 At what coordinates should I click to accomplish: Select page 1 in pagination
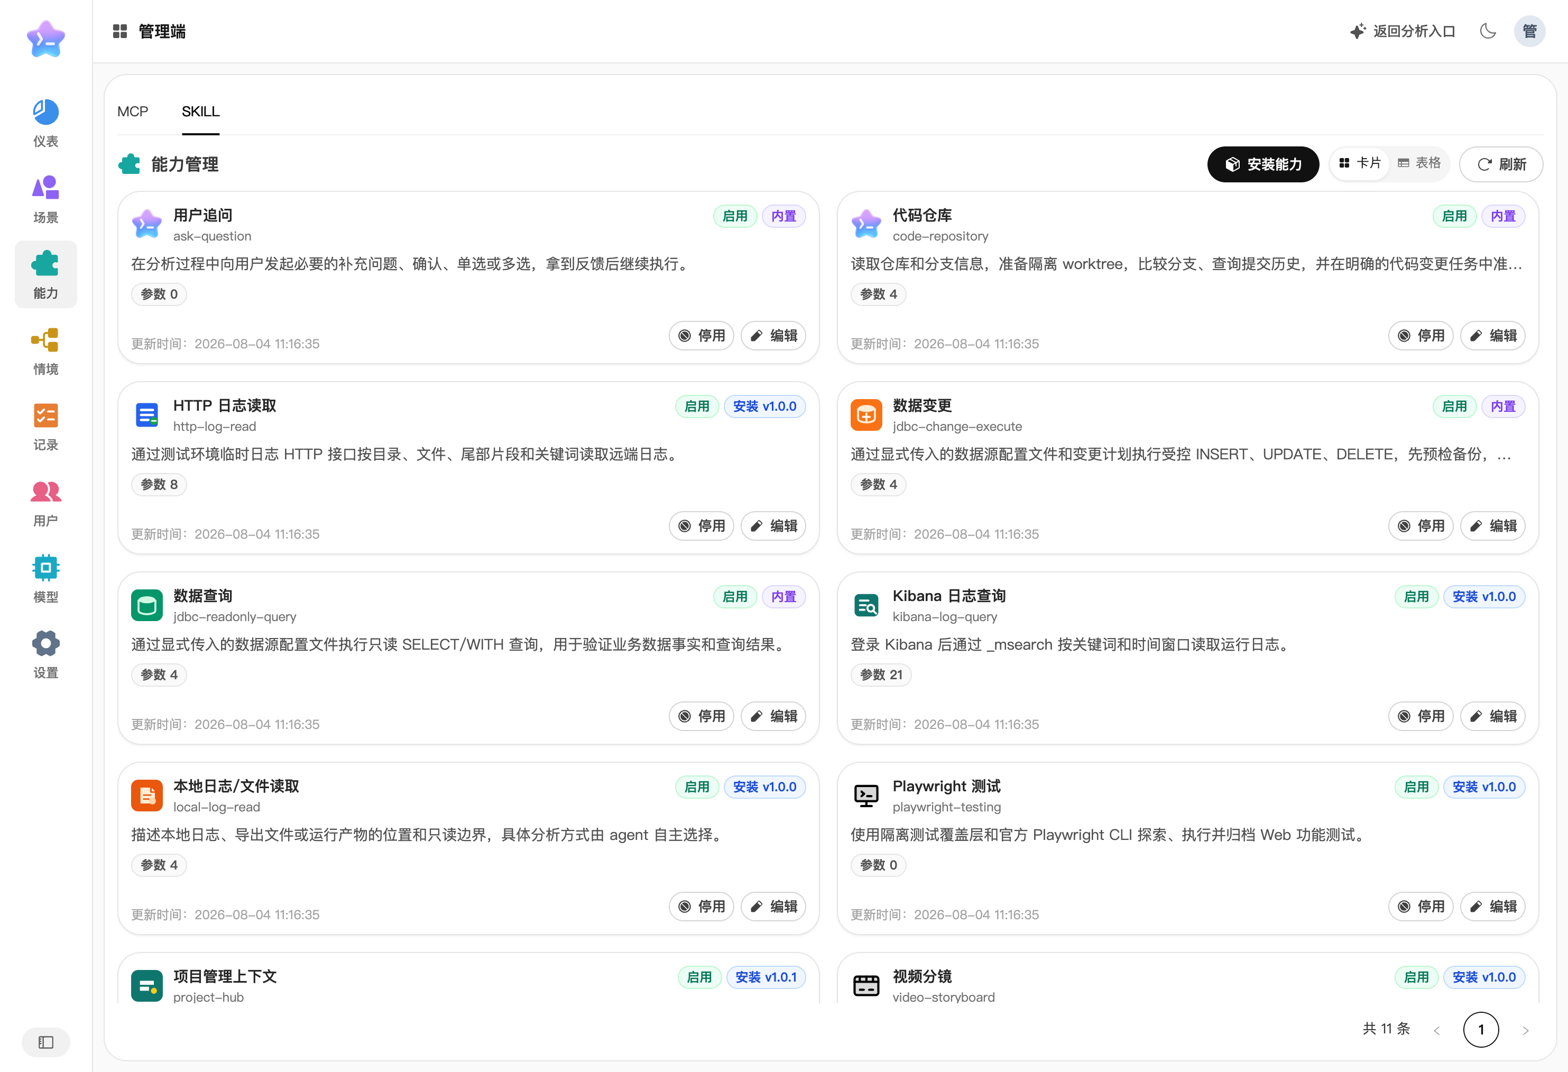pos(1481,1030)
